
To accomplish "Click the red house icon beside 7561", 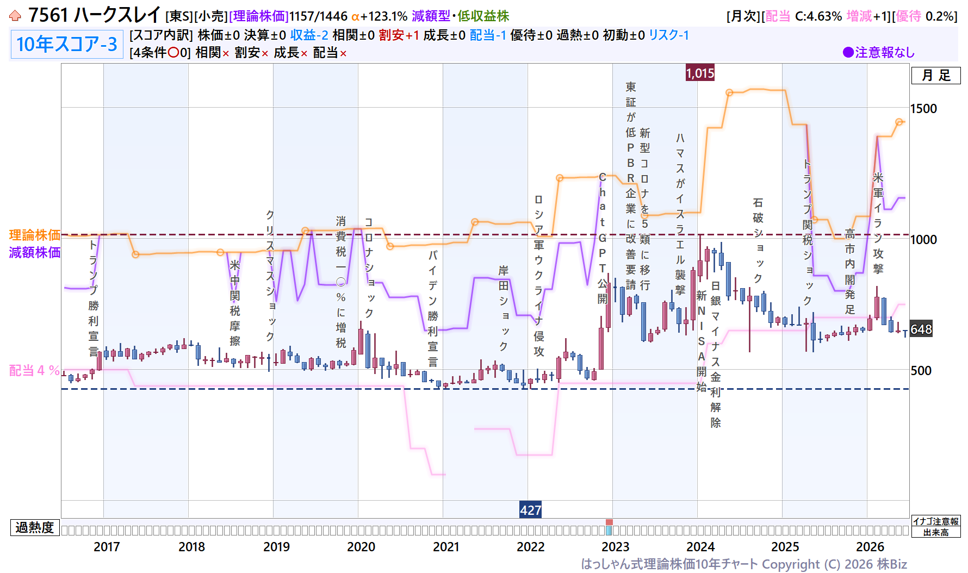I will click(x=15, y=16).
